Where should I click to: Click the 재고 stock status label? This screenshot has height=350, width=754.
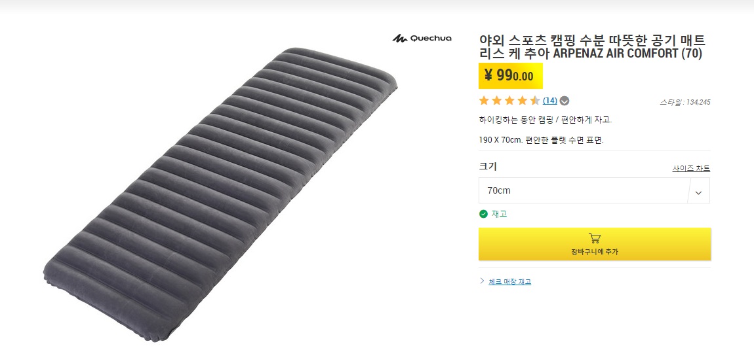click(x=499, y=214)
